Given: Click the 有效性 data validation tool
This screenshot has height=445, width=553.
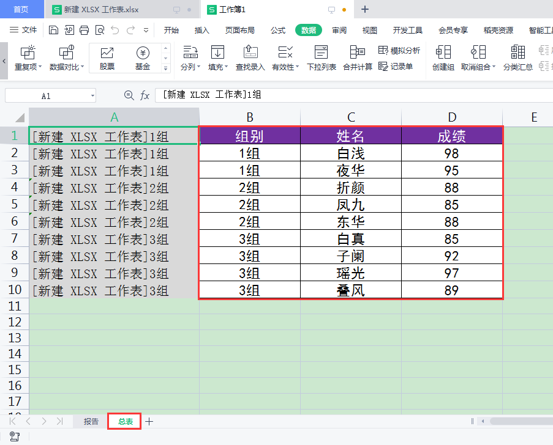Looking at the screenshot, I should [x=285, y=57].
